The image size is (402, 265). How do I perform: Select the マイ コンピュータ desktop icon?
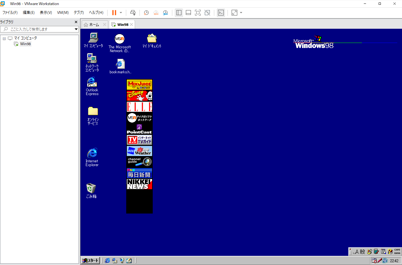point(93,40)
